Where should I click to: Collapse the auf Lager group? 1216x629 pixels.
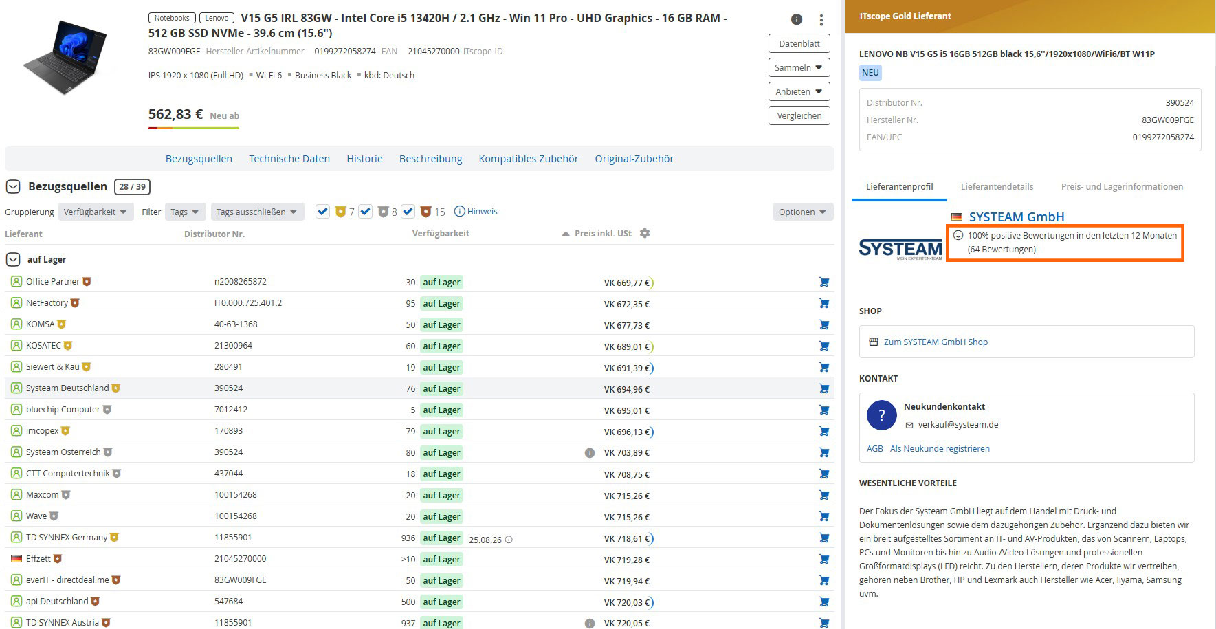coord(12,259)
